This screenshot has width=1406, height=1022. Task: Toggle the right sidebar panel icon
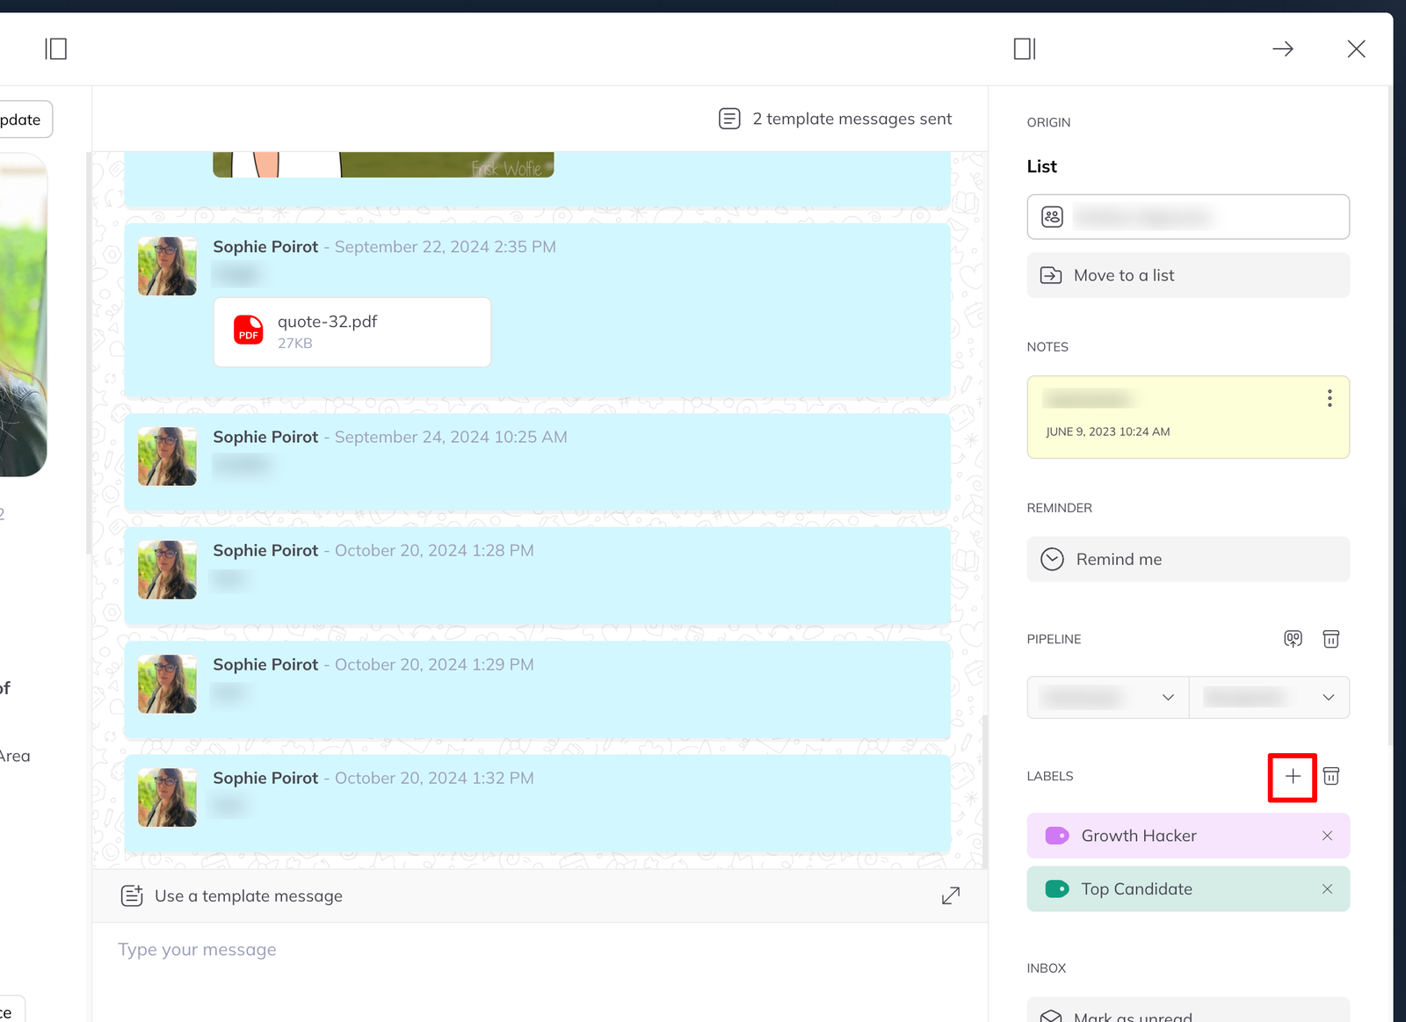click(1025, 48)
